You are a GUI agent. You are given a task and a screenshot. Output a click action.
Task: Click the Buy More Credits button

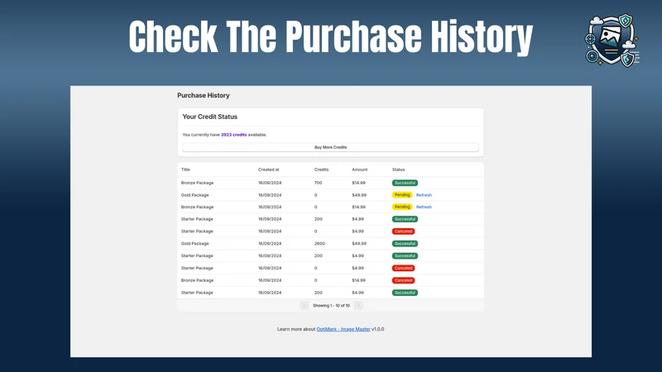click(330, 147)
